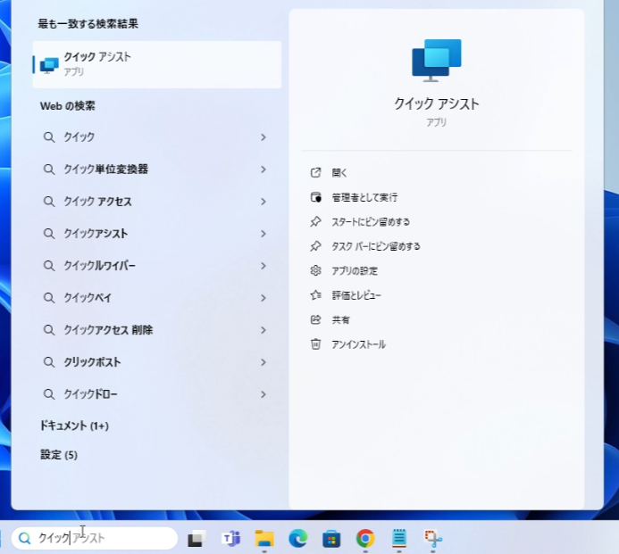Select 管理者として実行 option
Screen dimensions: 619x554
coord(364,197)
